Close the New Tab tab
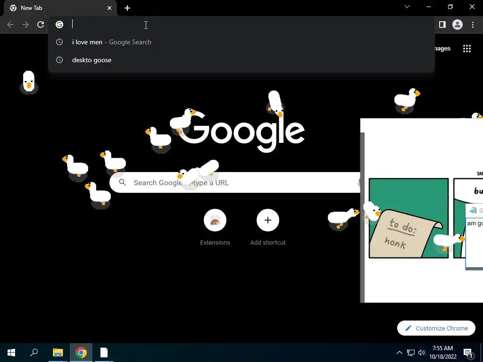Screen dimensions: 483x362 109,8
